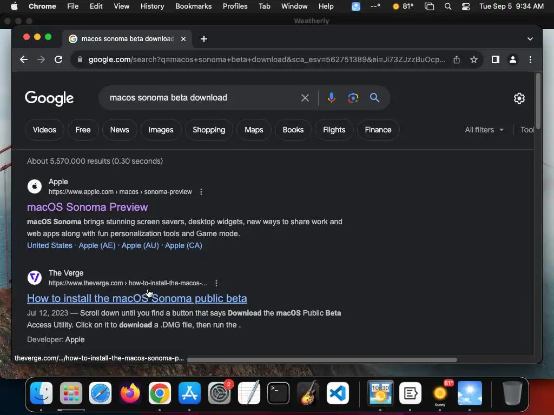Switch to Books results

tap(293, 130)
